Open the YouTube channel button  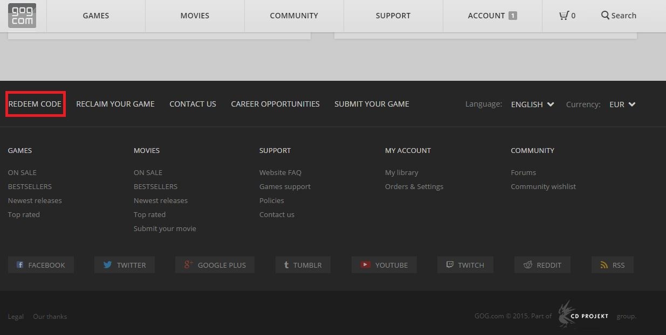pyautogui.click(x=384, y=265)
